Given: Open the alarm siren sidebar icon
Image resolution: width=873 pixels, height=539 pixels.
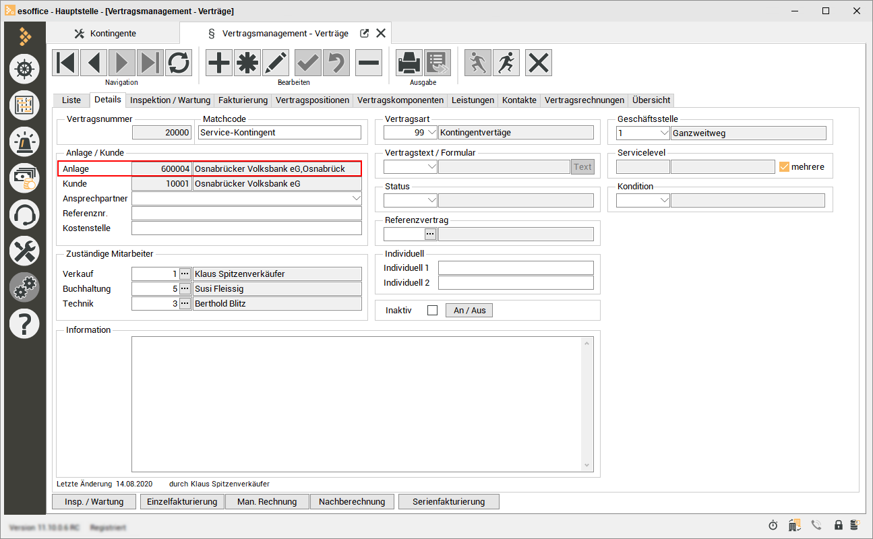Looking at the screenshot, I should (24, 141).
